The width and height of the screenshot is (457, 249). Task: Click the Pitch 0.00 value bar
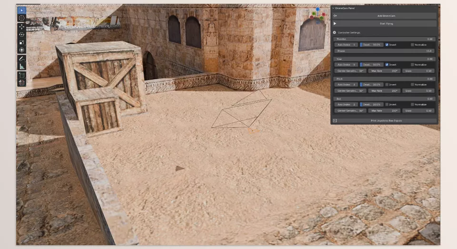[385, 79]
